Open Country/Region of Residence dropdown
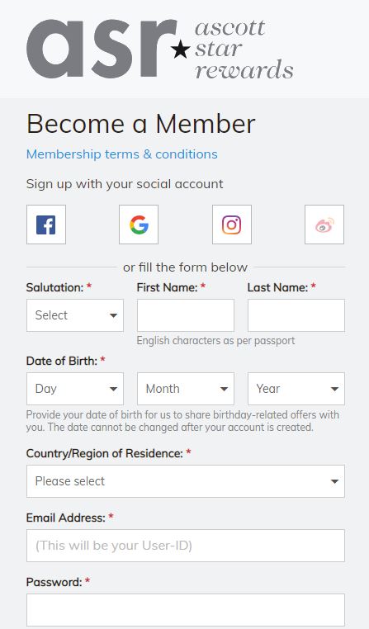The width and height of the screenshot is (369, 629). 186,481
